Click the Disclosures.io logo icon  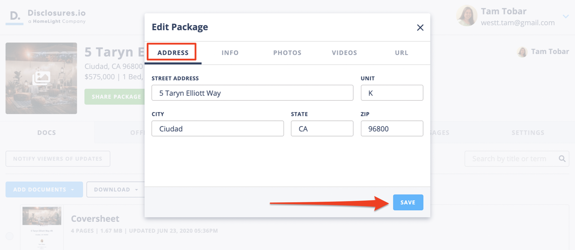pyautogui.click(x=15, y=16)
